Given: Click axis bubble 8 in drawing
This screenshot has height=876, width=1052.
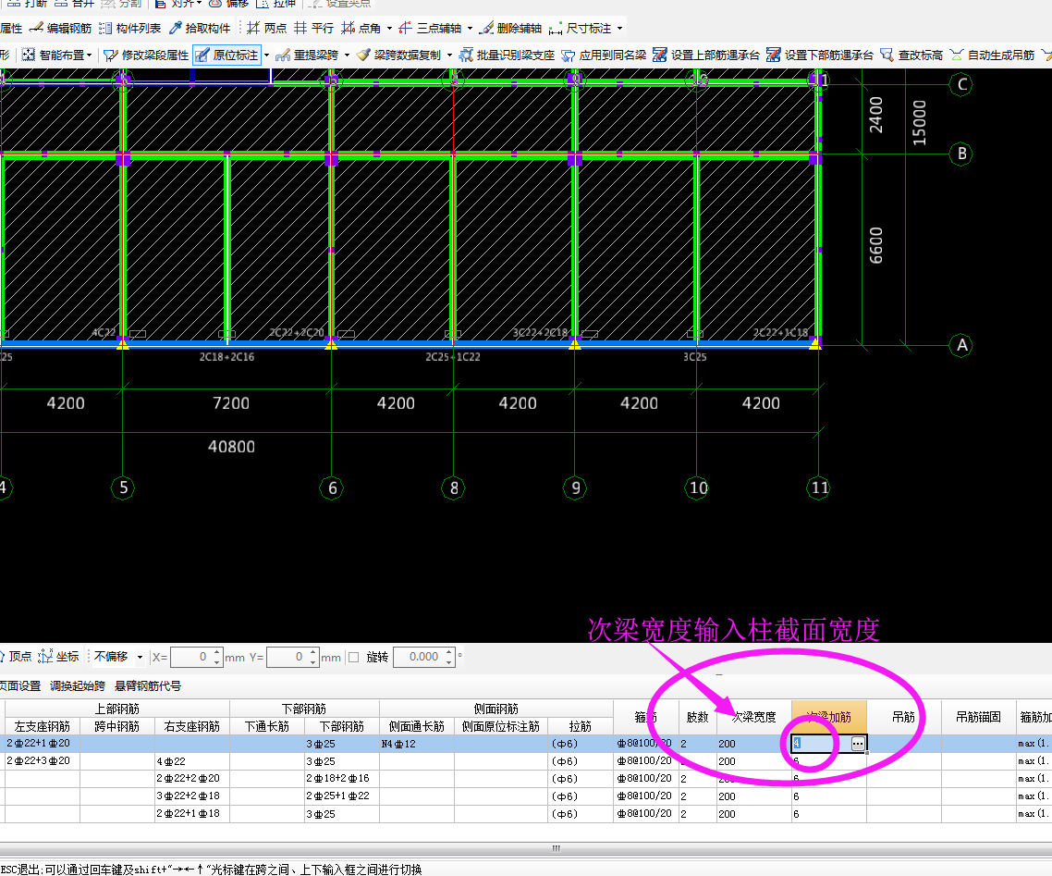Looking at the screenshot, I should click(454, 488).
